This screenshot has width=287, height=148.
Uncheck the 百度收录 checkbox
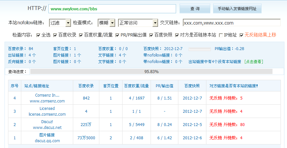point(55,35)
